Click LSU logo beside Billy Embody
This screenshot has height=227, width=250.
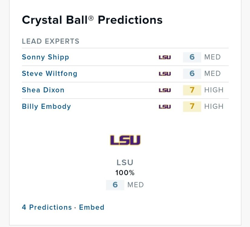[x=165, y=107]
